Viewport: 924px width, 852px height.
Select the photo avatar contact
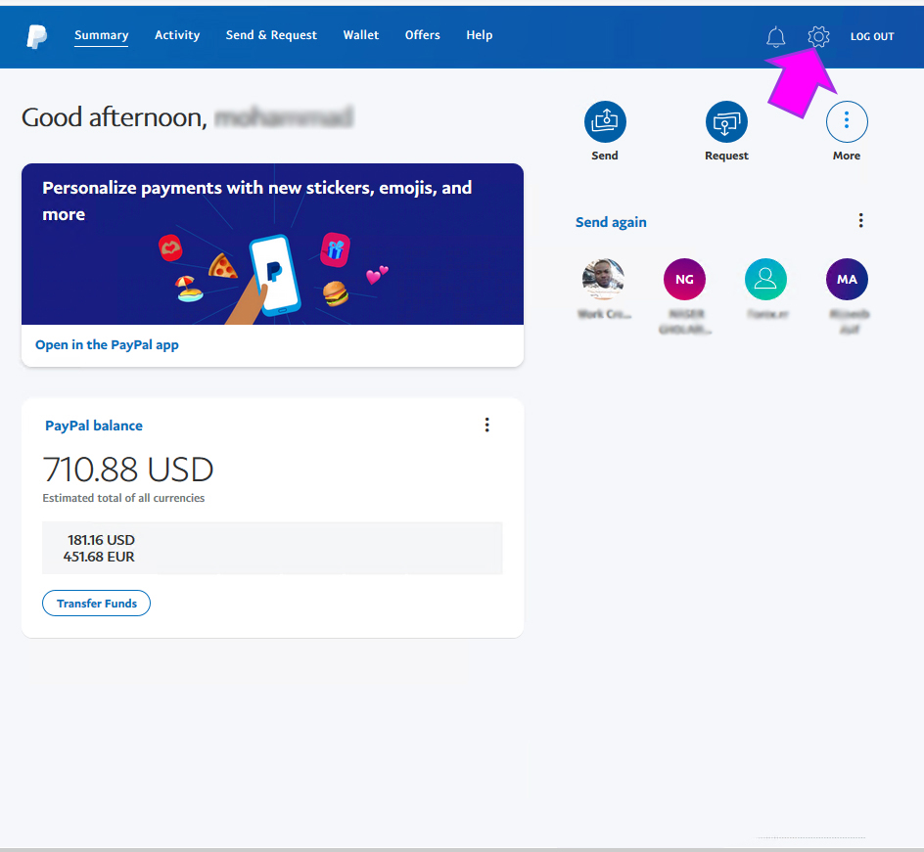603,279
